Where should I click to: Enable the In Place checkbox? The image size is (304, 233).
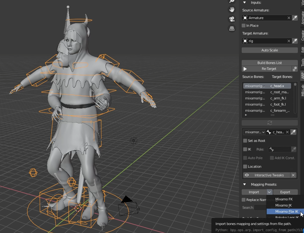244,26
